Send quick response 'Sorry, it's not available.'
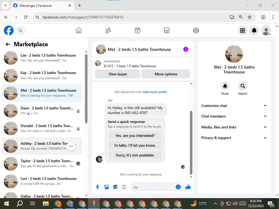The width and height of the screenshot is (279, 209). pyautogui.click(x=135, y=155)
